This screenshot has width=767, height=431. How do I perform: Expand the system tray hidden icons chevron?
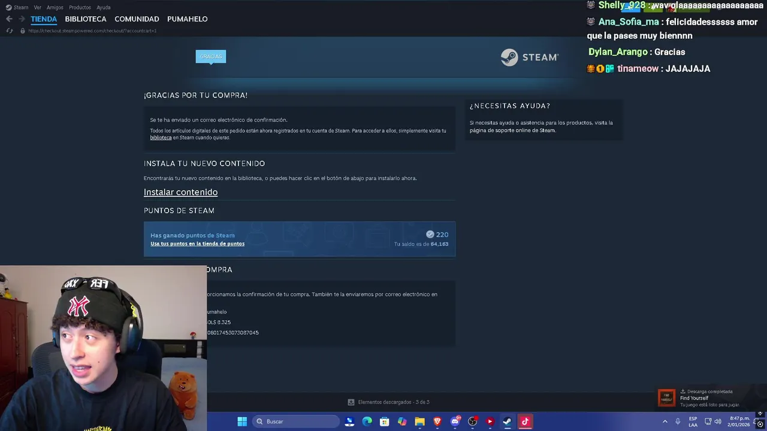point(665,421)
